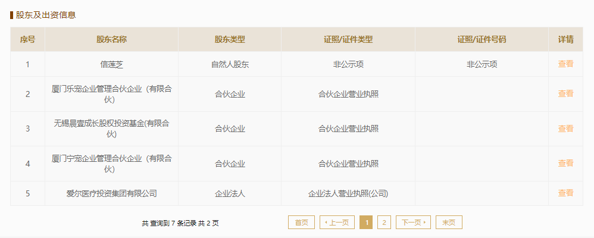Click 非公示项 under 证照/证件号码 column
Image resolution: width=594 pixels, height=238 pixels.
pos(482,64)
